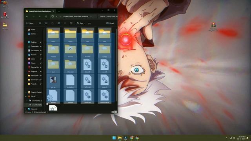Select the WinRAR archive on the desktop
Viewport: 251px width, 141px height.
pyautogui.click(x=213, y=27)
